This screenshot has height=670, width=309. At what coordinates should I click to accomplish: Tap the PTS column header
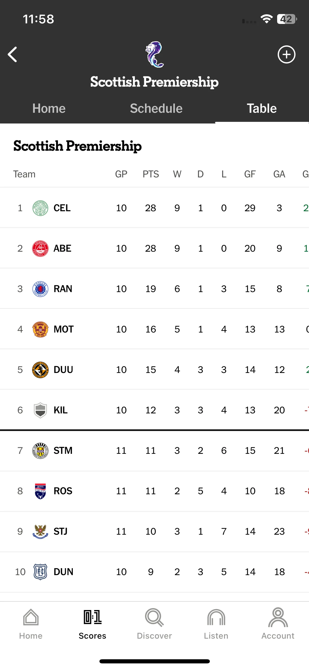pyautogui.click(x=151, y=174)
